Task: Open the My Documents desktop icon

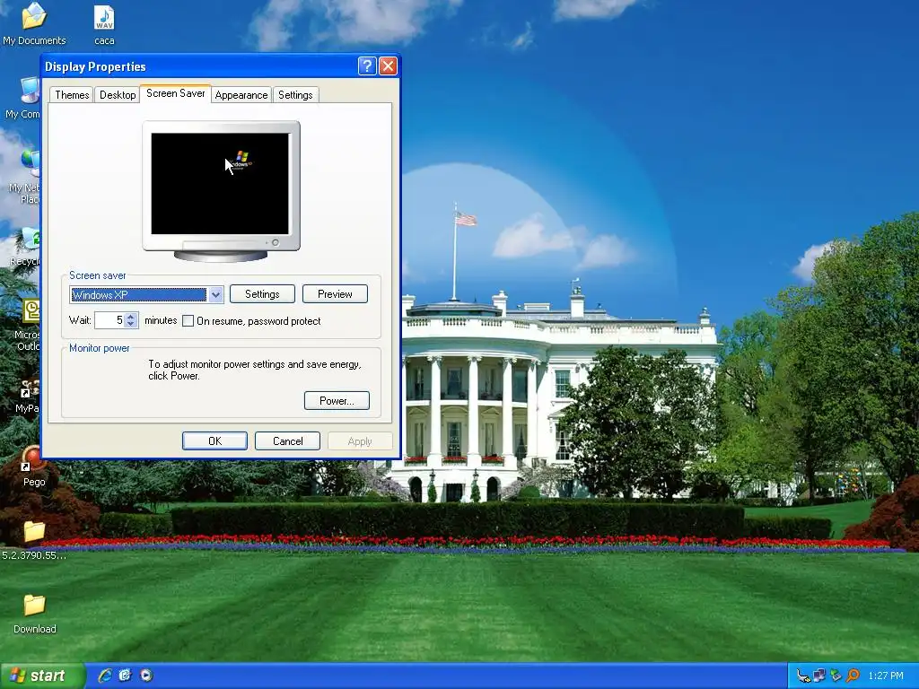Action: (34, 23)
